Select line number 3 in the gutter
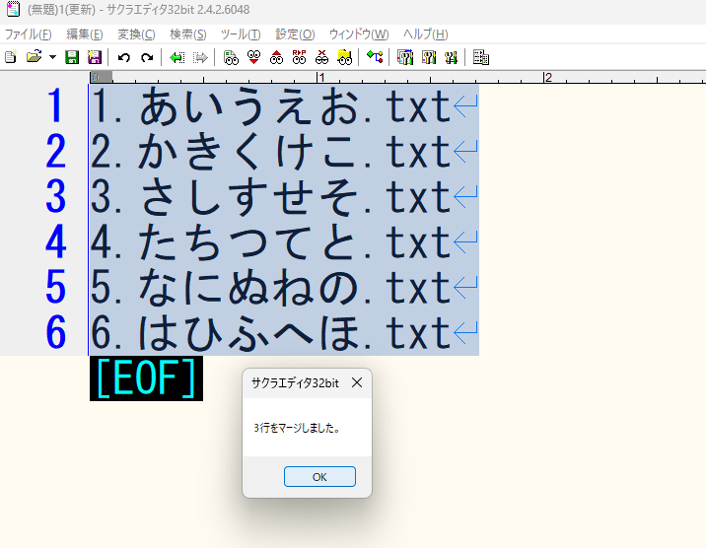This screenshot has width=706, height=548. point(55,196)
